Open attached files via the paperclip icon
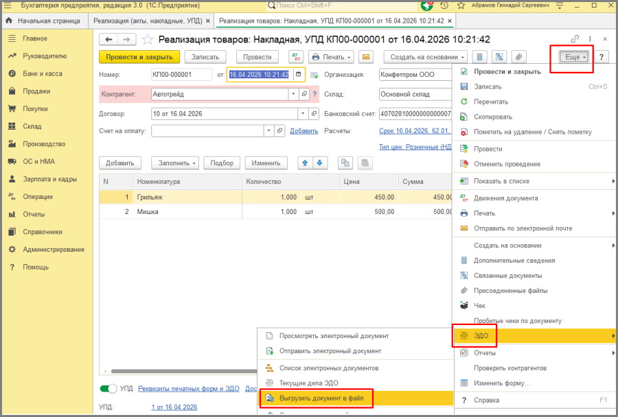This screenshot has height=417, width=618. (520, 57)
